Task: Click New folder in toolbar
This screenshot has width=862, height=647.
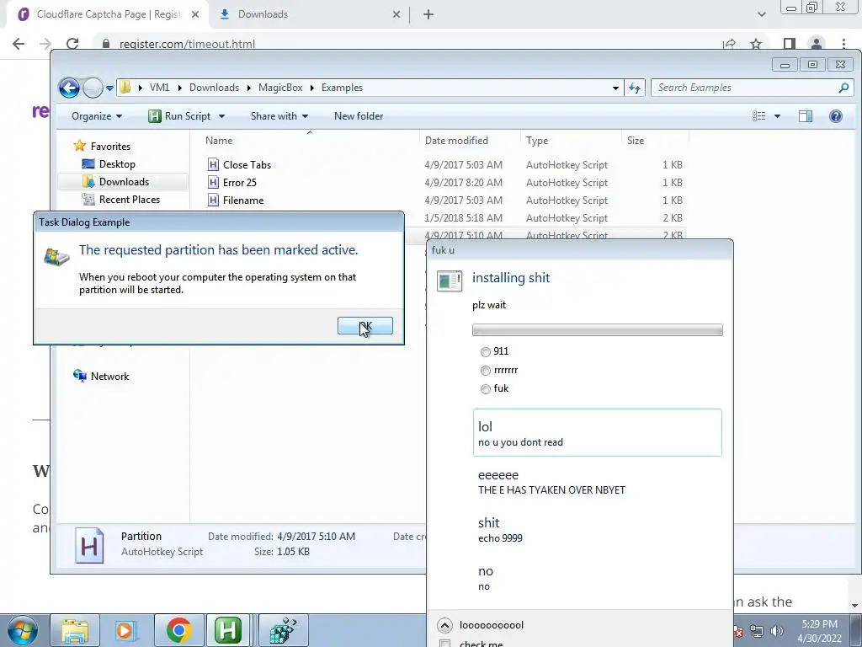Action: pyautogui.click(x=359, y=116)
